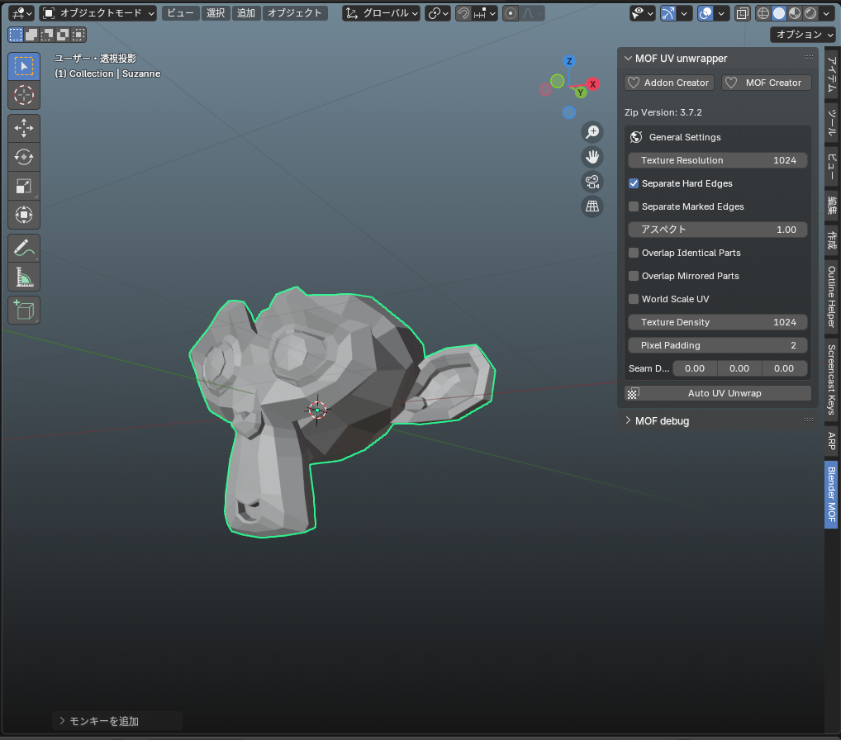The height and width of the screenshot is (740, 841).
Task: Select solid viewport shading
Action: point(779,13)
